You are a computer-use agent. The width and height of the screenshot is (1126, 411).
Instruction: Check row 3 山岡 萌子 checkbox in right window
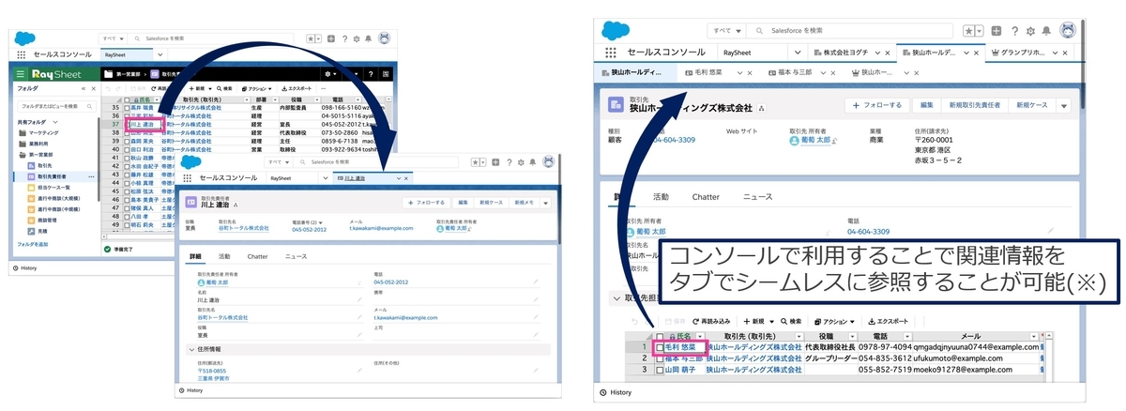click(x=659, y=370)
